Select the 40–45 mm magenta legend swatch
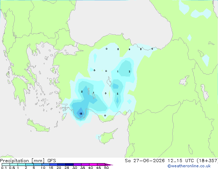The image size is (218, 169). click(93, 165)
